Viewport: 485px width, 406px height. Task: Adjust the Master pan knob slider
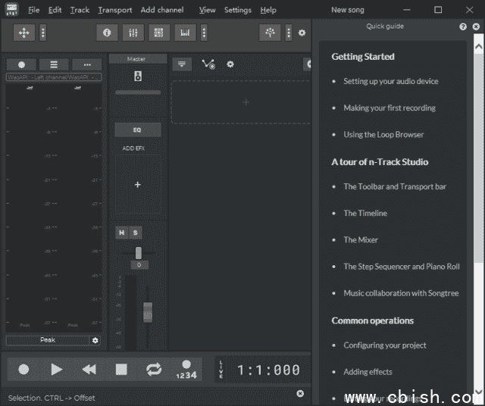[138, 253]
